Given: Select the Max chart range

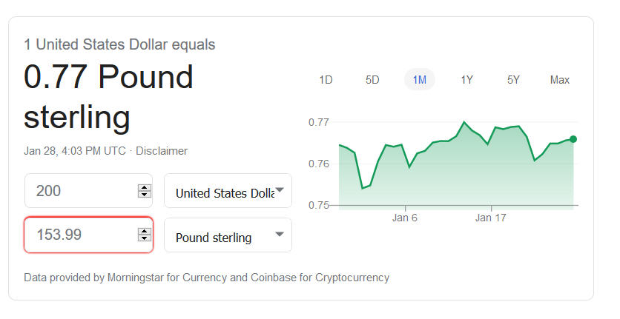Looking at the screenshot, I should pos(560,80).
